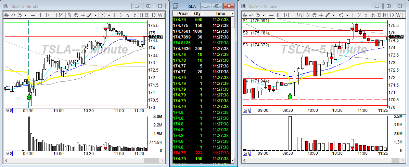Set 5 Minute chart window to 2 minute interval
The width and height of the screenshot is (409, 167).
(x=359, y=15)
